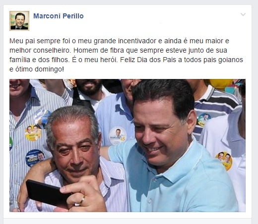258x224 pixels.
Task: Open the post photo of the two men
Action: click(128, 146)
